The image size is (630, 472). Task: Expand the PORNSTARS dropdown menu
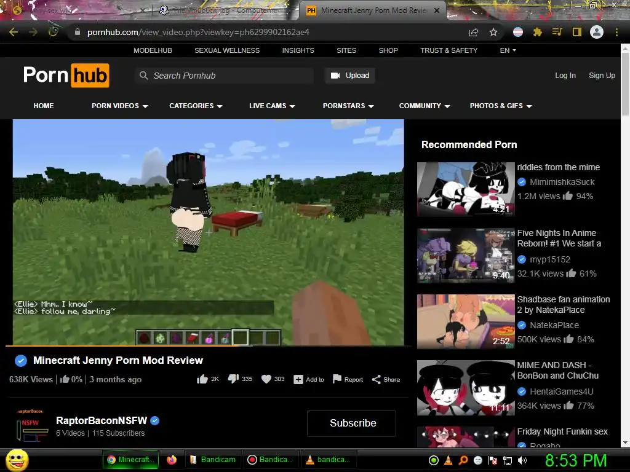point(348,106)
